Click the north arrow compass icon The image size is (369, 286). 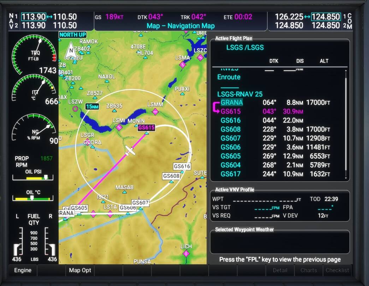71,50
